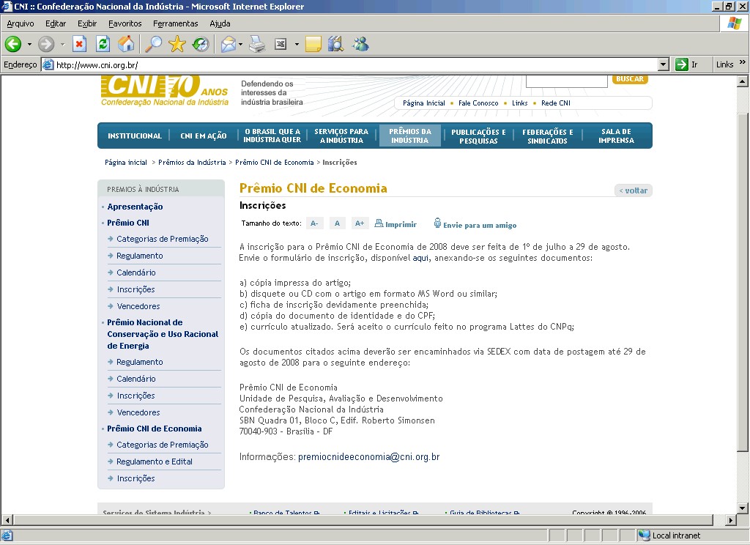
Task: Click the voltar back button
Action: pyautogui.click(x=634, y=190)
